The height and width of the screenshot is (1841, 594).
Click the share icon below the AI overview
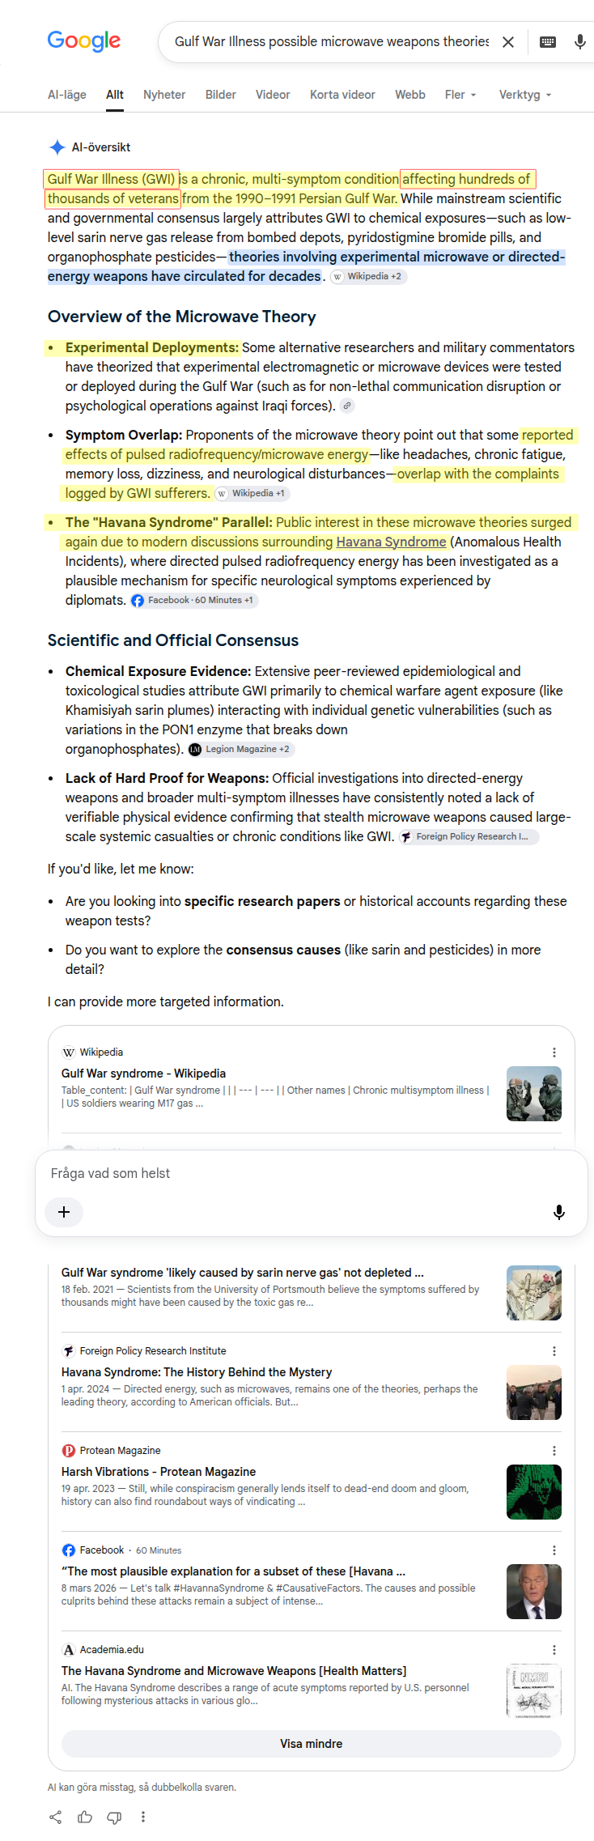55,1817
